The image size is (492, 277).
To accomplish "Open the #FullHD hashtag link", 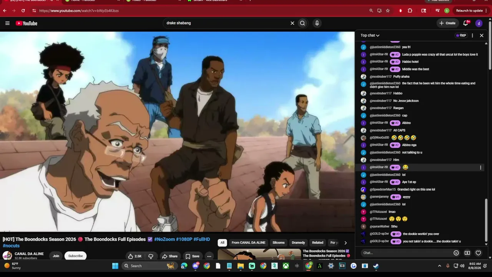I will pos(201,239).
